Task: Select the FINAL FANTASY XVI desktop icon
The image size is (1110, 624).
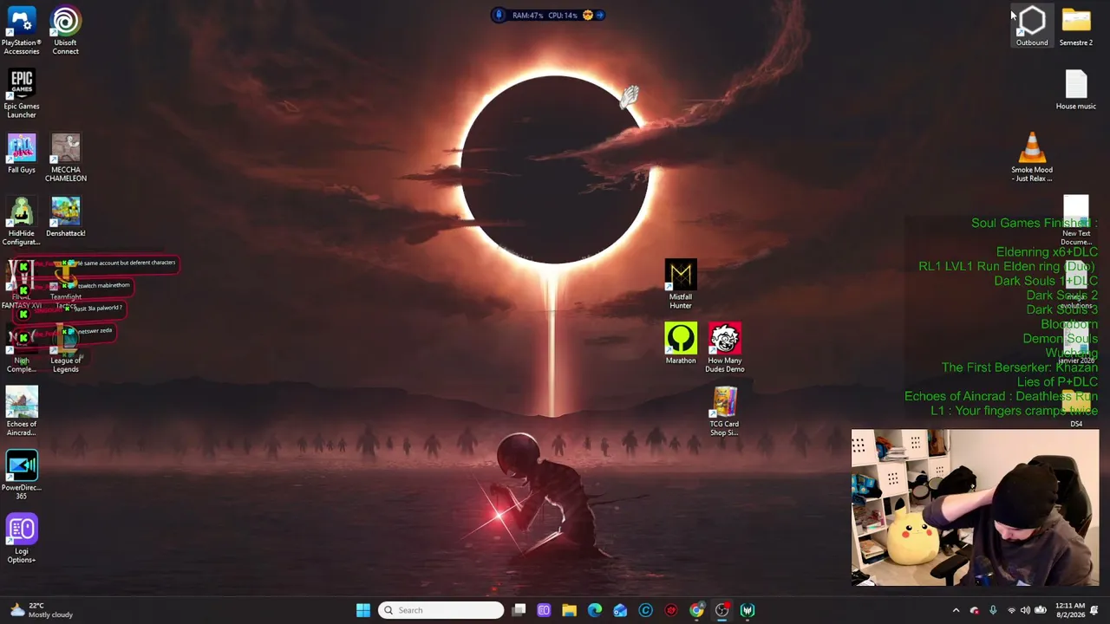Action: [x=22, y=286]
